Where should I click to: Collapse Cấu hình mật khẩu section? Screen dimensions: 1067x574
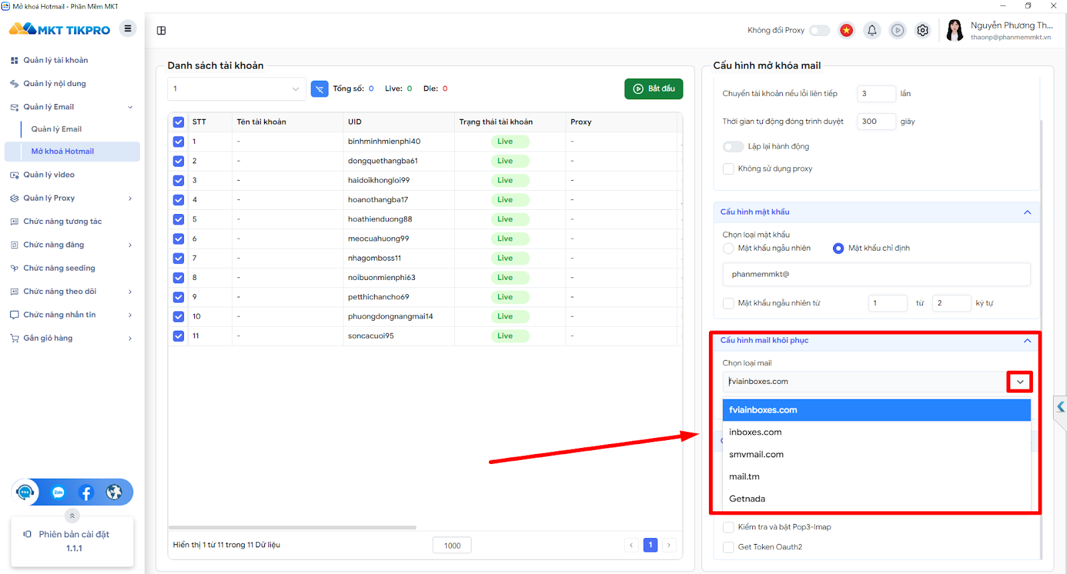coord(1027,212)
